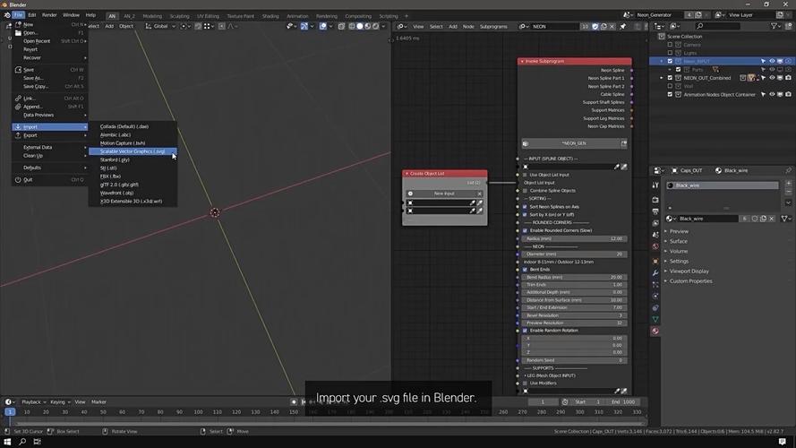Open the Global transform orientation dropdown
Screen dimensions: 796x448
[160, 26]
